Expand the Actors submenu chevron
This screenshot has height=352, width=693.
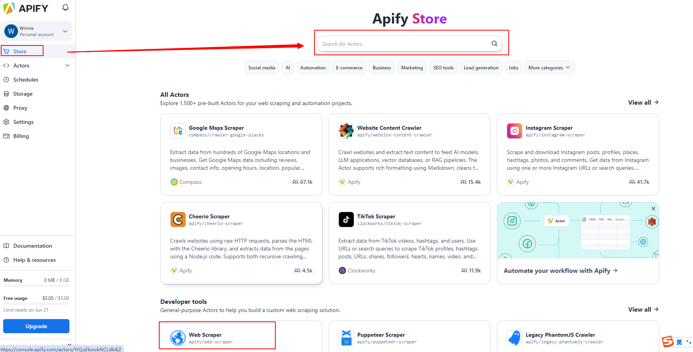(67, 65)
